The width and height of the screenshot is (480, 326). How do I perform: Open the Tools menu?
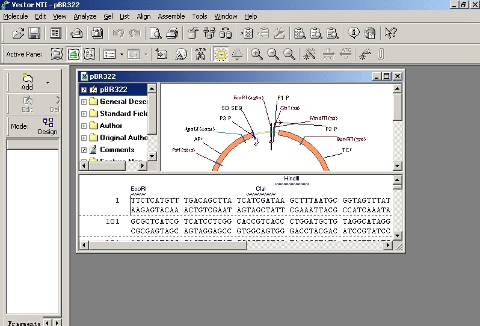click(200, 16)
